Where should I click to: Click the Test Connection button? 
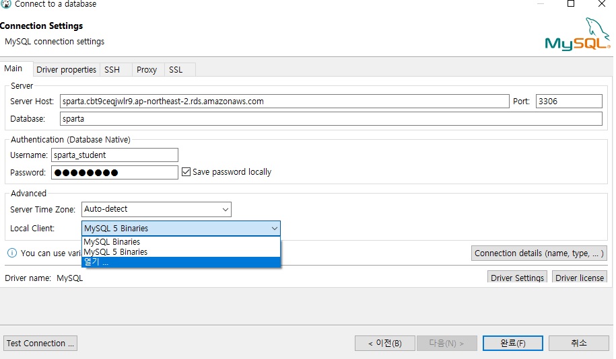(x=40, y=344)
